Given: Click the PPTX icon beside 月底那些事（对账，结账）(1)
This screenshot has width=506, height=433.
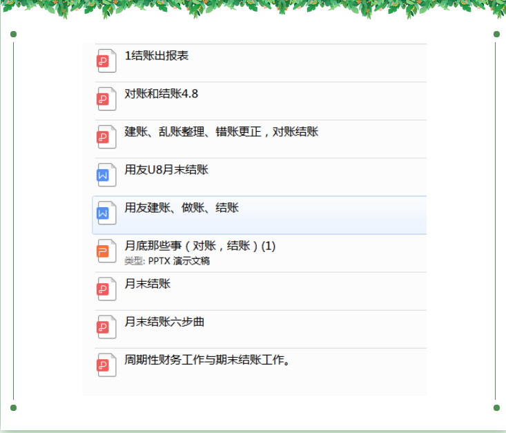Looking at the screenshot, I should 106,251.
